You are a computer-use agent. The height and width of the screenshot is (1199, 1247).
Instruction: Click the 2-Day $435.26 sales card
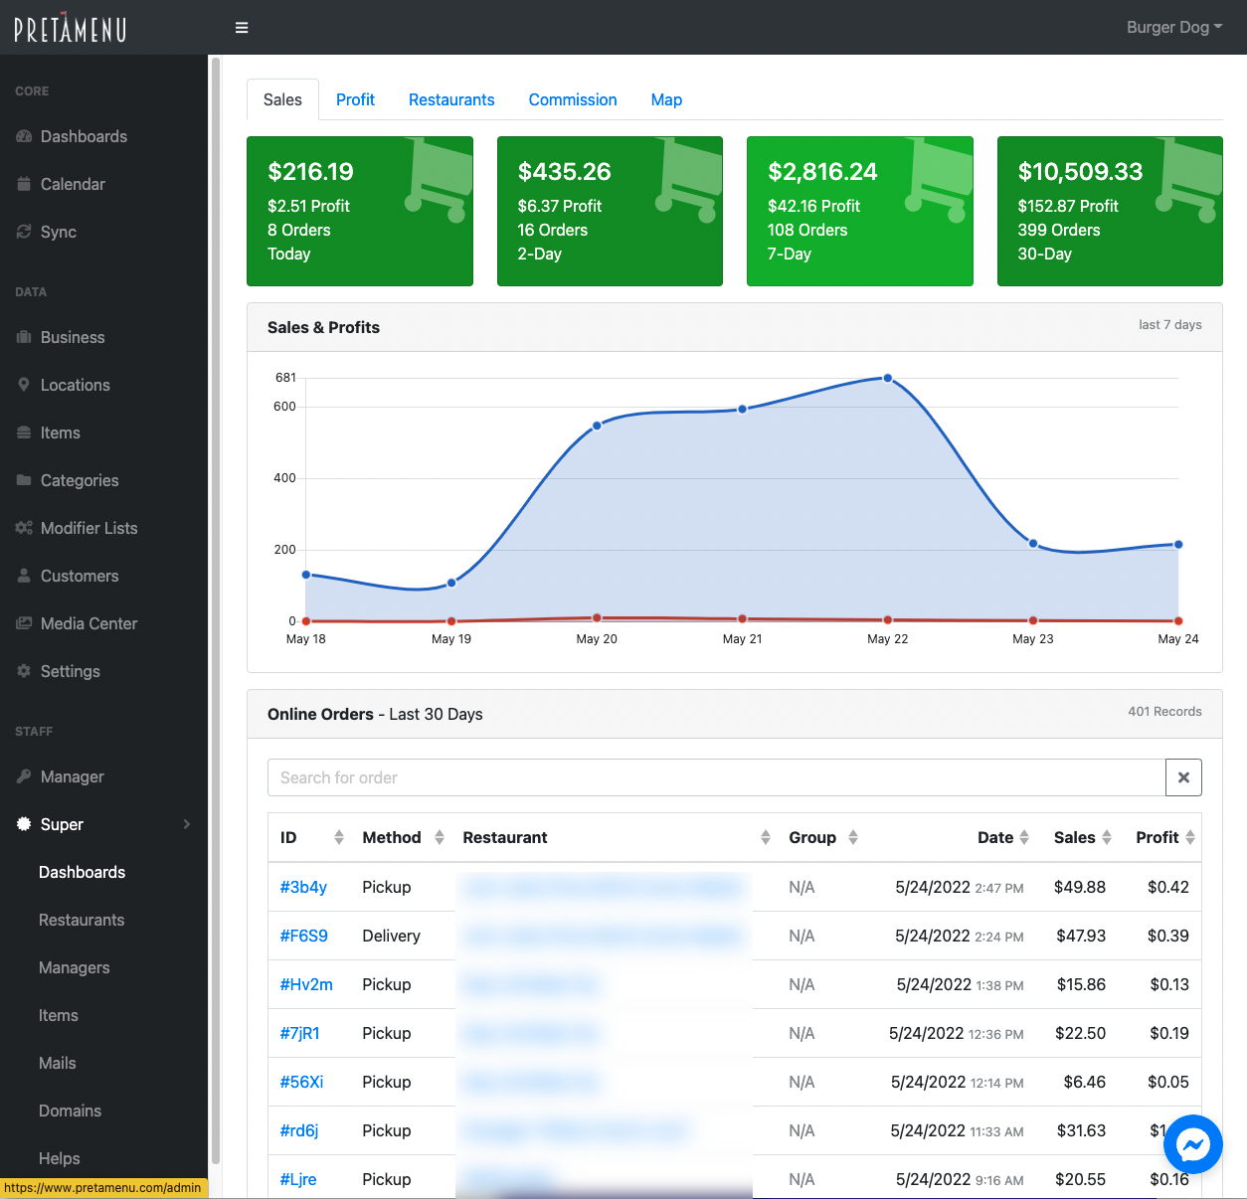[x=610, y=211]
